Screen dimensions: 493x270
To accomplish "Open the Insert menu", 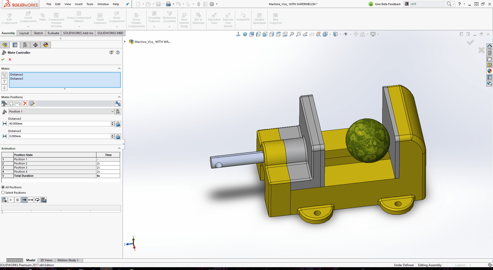I will pos(79,4).
